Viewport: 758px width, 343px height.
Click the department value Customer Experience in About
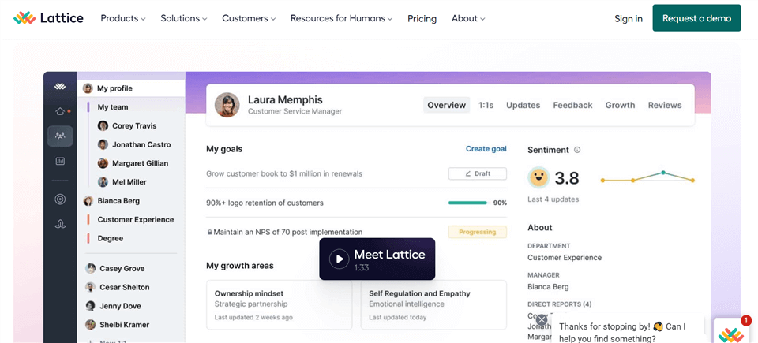point(565,258)
